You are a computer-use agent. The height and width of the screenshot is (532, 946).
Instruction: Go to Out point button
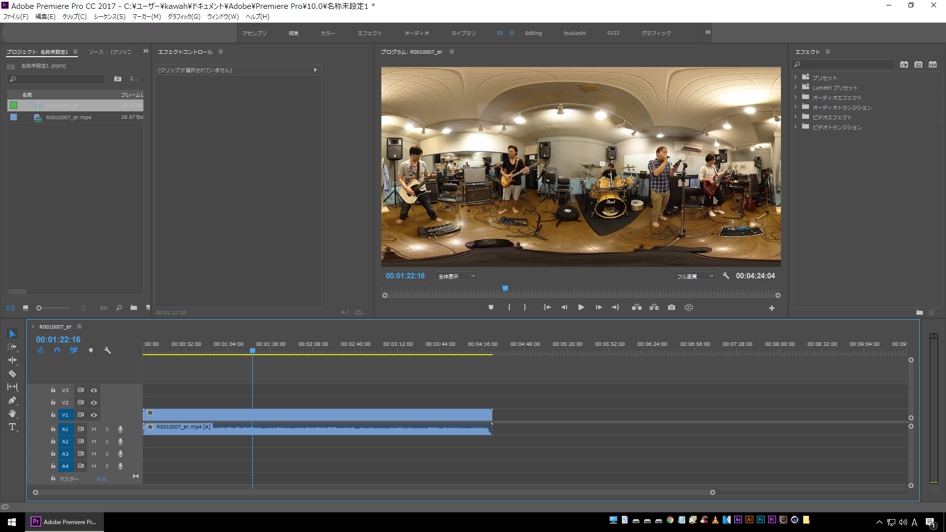tap(616, 307)
